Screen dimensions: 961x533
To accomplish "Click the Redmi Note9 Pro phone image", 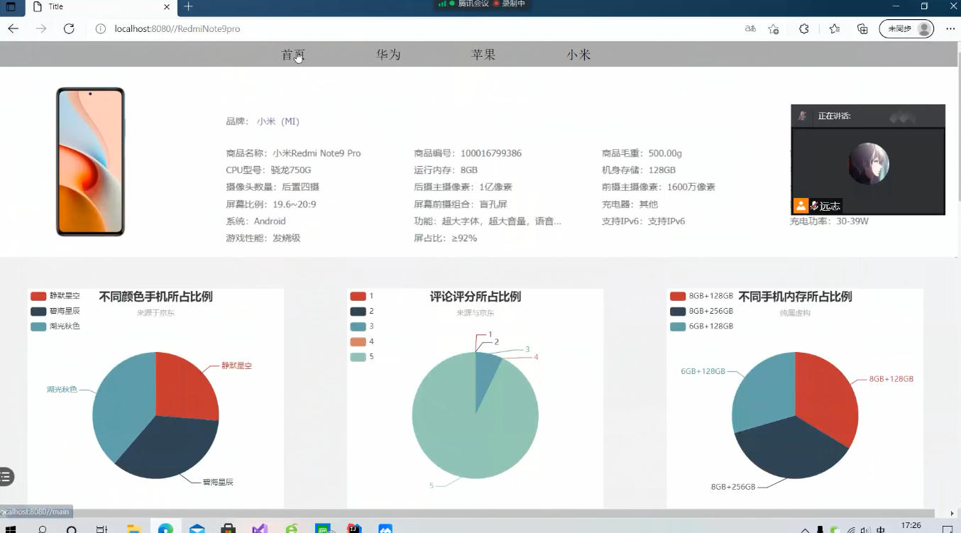I will coord(90,162).
